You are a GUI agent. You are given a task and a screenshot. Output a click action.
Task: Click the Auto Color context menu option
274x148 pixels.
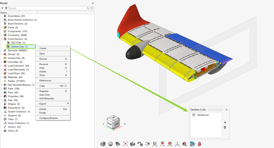coord(44,95)
